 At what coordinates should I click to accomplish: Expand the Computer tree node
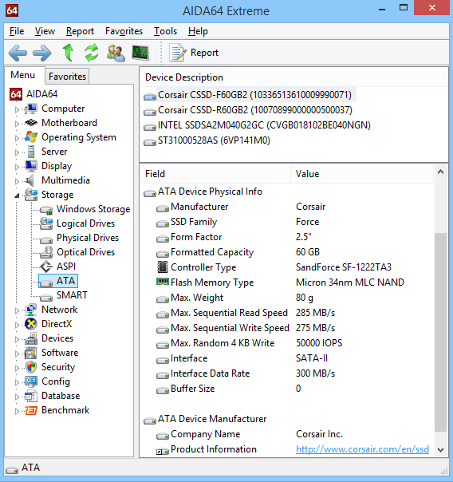[17, 109]
